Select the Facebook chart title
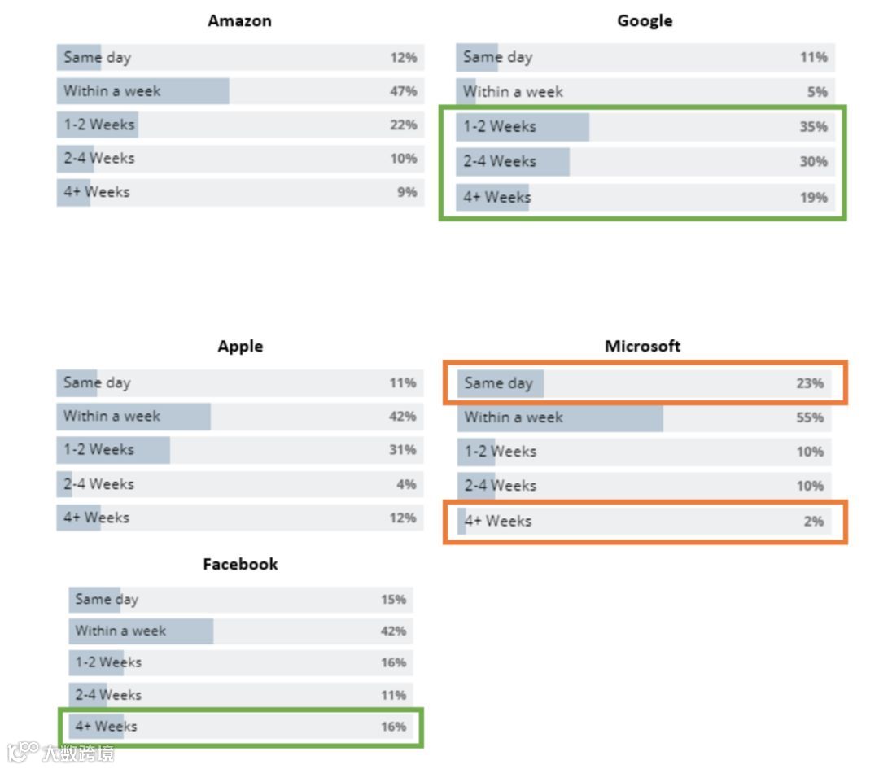Viewport: 879px width, 769px height. 240,564
